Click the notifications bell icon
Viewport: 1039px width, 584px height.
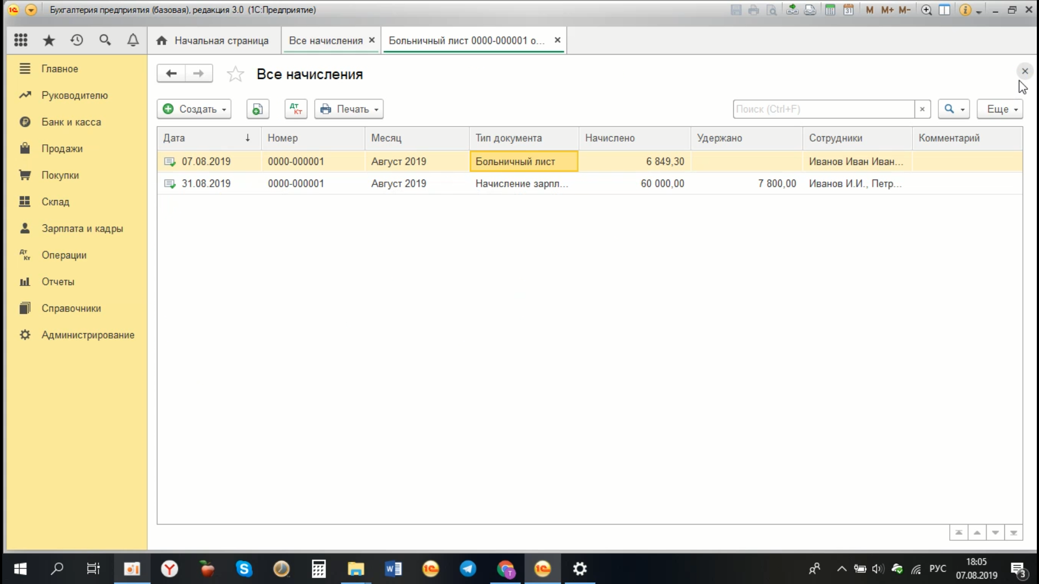pos(133,40)
